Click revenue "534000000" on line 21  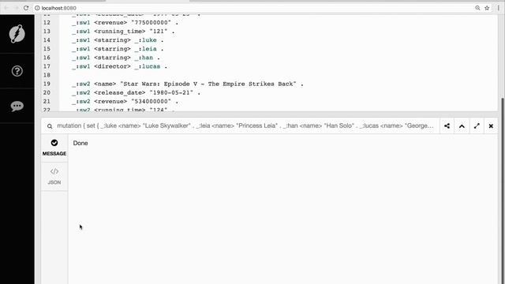[x=125, y=101]
